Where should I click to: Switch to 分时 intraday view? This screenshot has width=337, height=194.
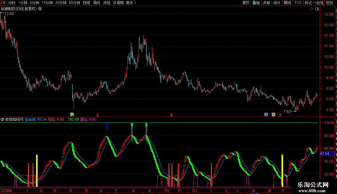tap(12, 3)
